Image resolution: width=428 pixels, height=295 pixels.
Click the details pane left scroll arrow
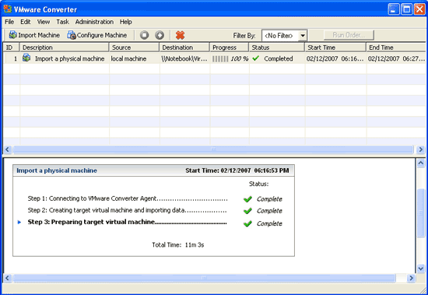[7, 278]
